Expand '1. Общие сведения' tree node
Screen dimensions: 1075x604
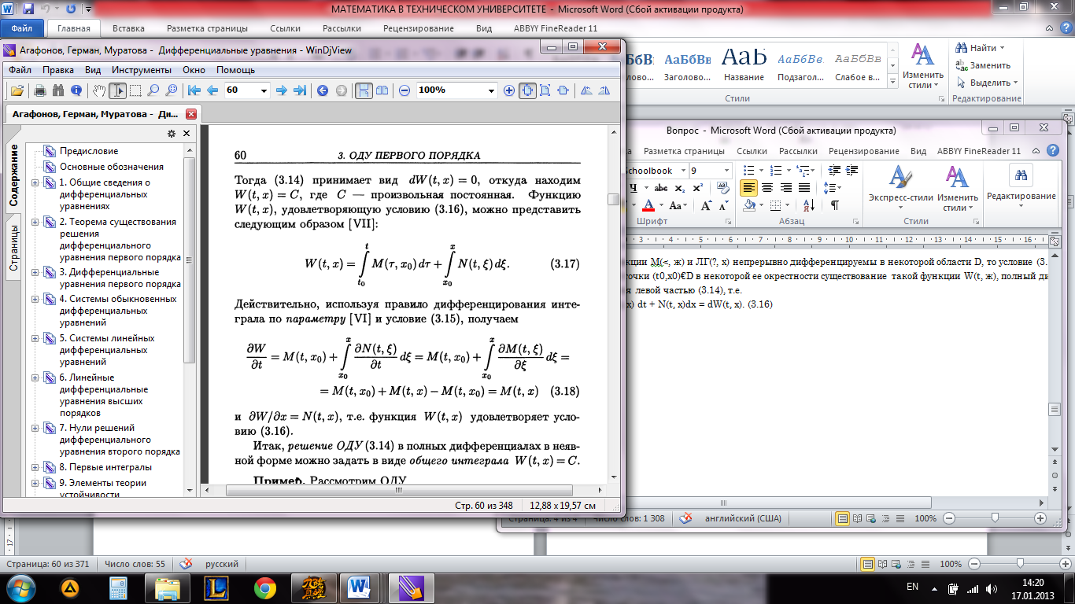coord(35,182)
